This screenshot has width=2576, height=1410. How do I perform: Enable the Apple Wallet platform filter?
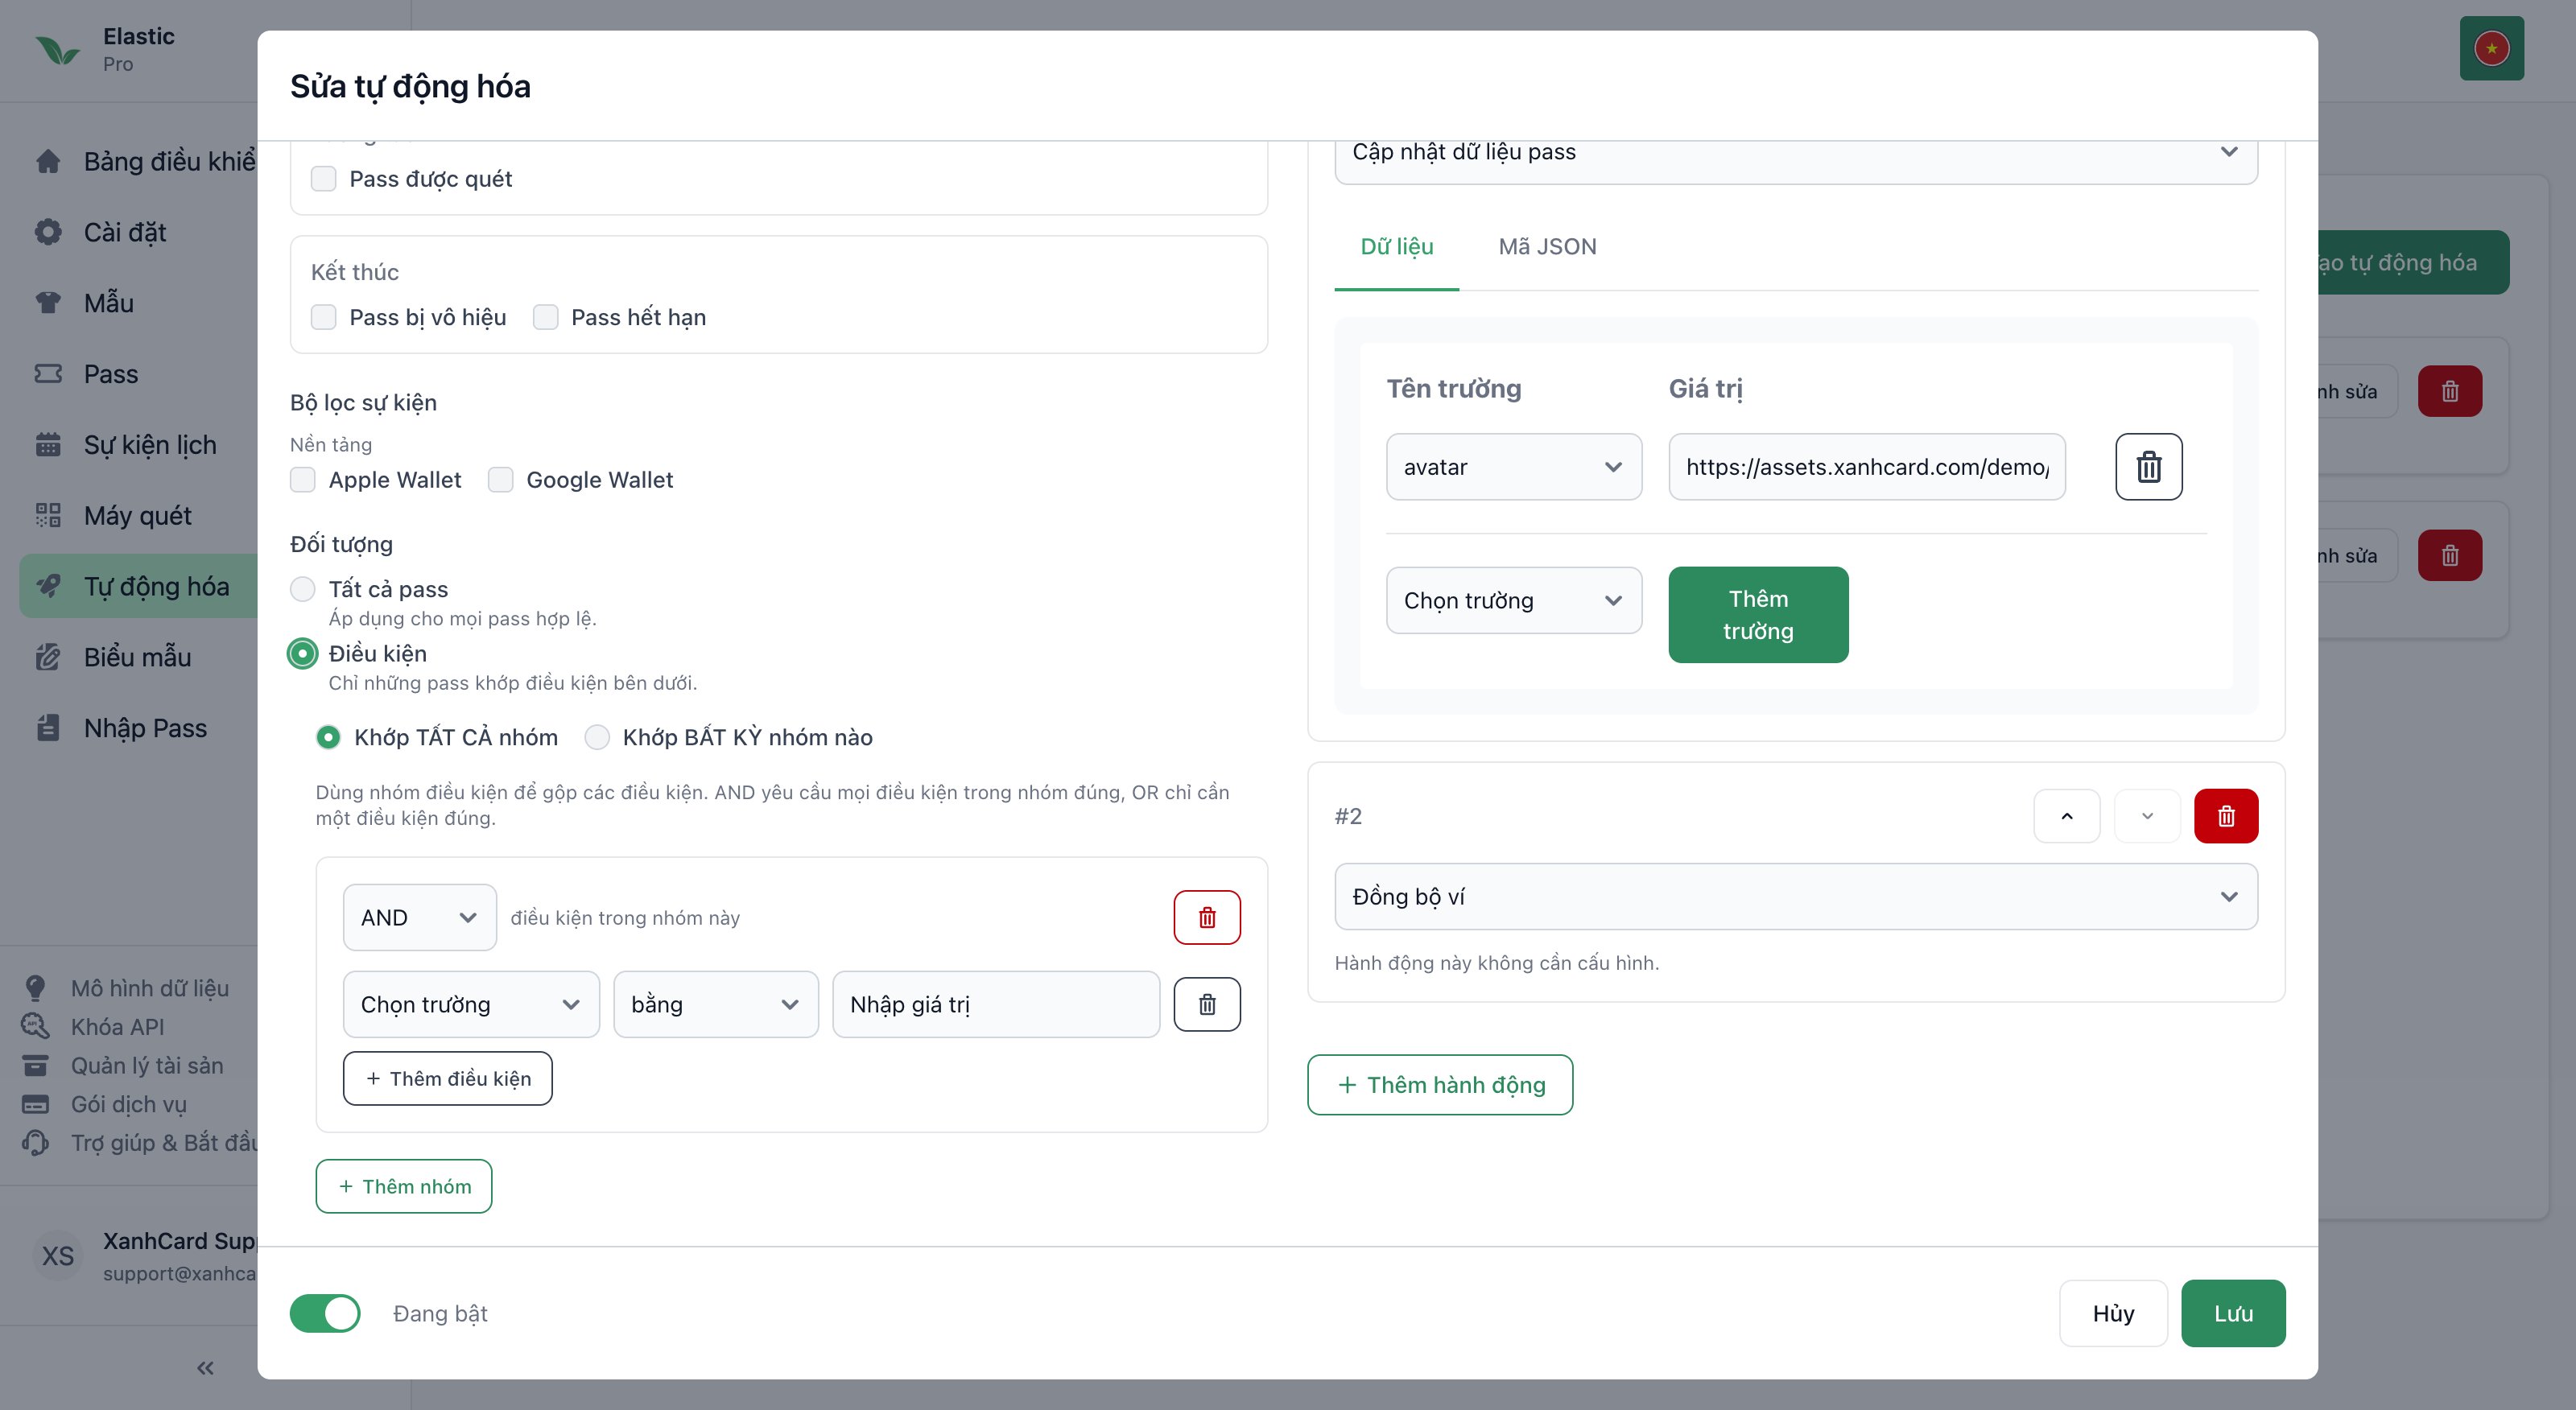coord(302,480)
